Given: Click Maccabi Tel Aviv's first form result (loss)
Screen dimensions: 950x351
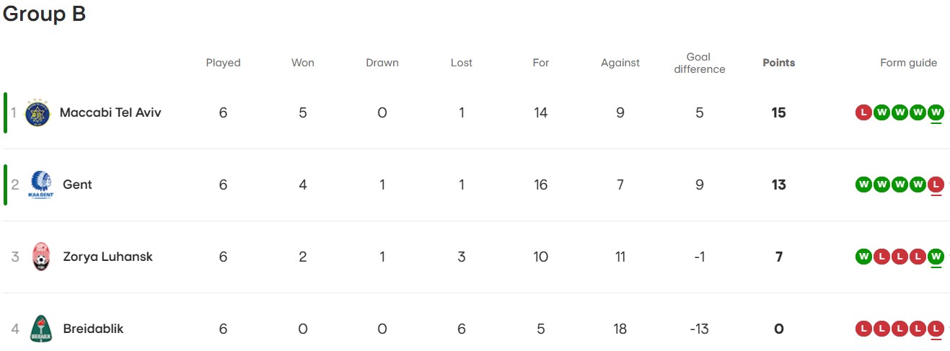Looking at the screenshot, I should (863, 112).
